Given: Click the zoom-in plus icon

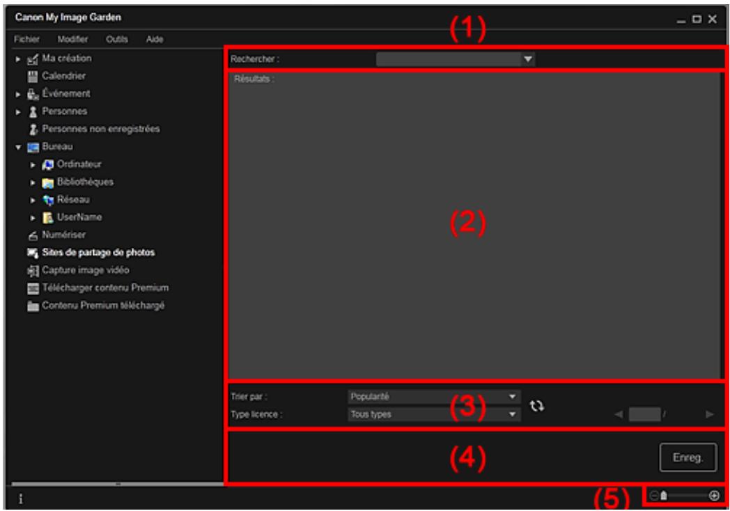Looking at the screenshot, I should coord(714,496).
